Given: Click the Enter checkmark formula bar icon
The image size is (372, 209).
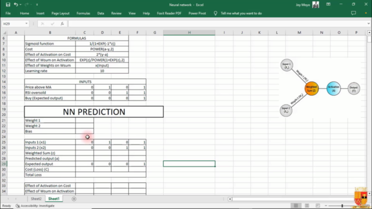Looking at the screenshot, I should click(52, 24).
